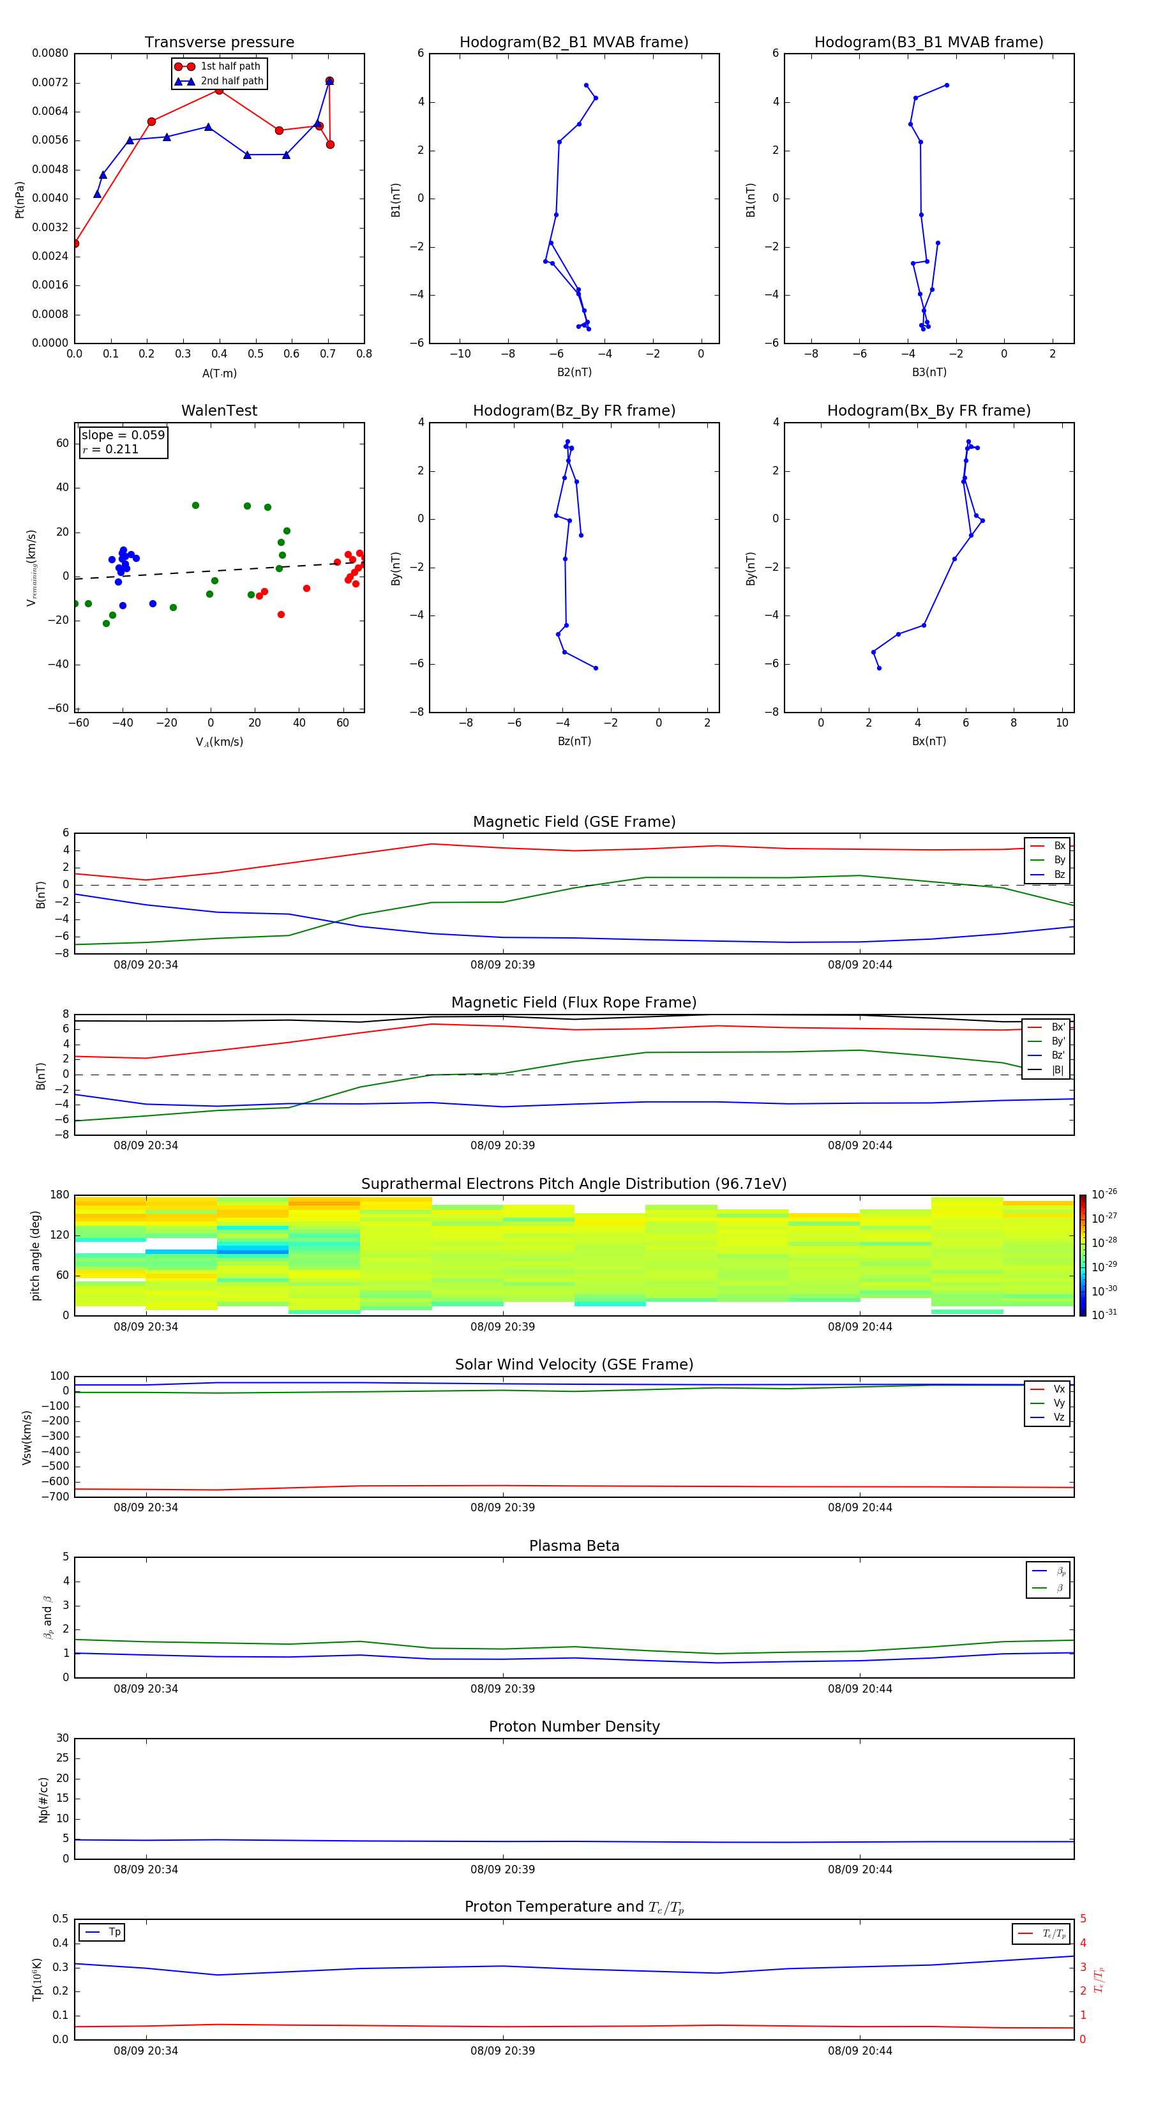Click the "Proton Number Density" plot title

point(574,1726)
